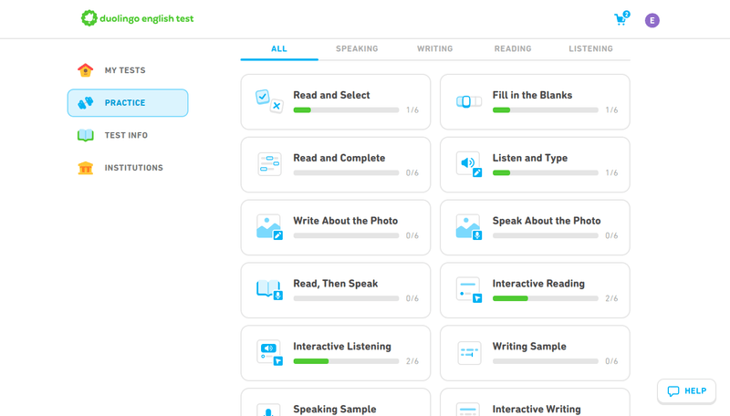Click Speaking Sample title

point(334,410)
